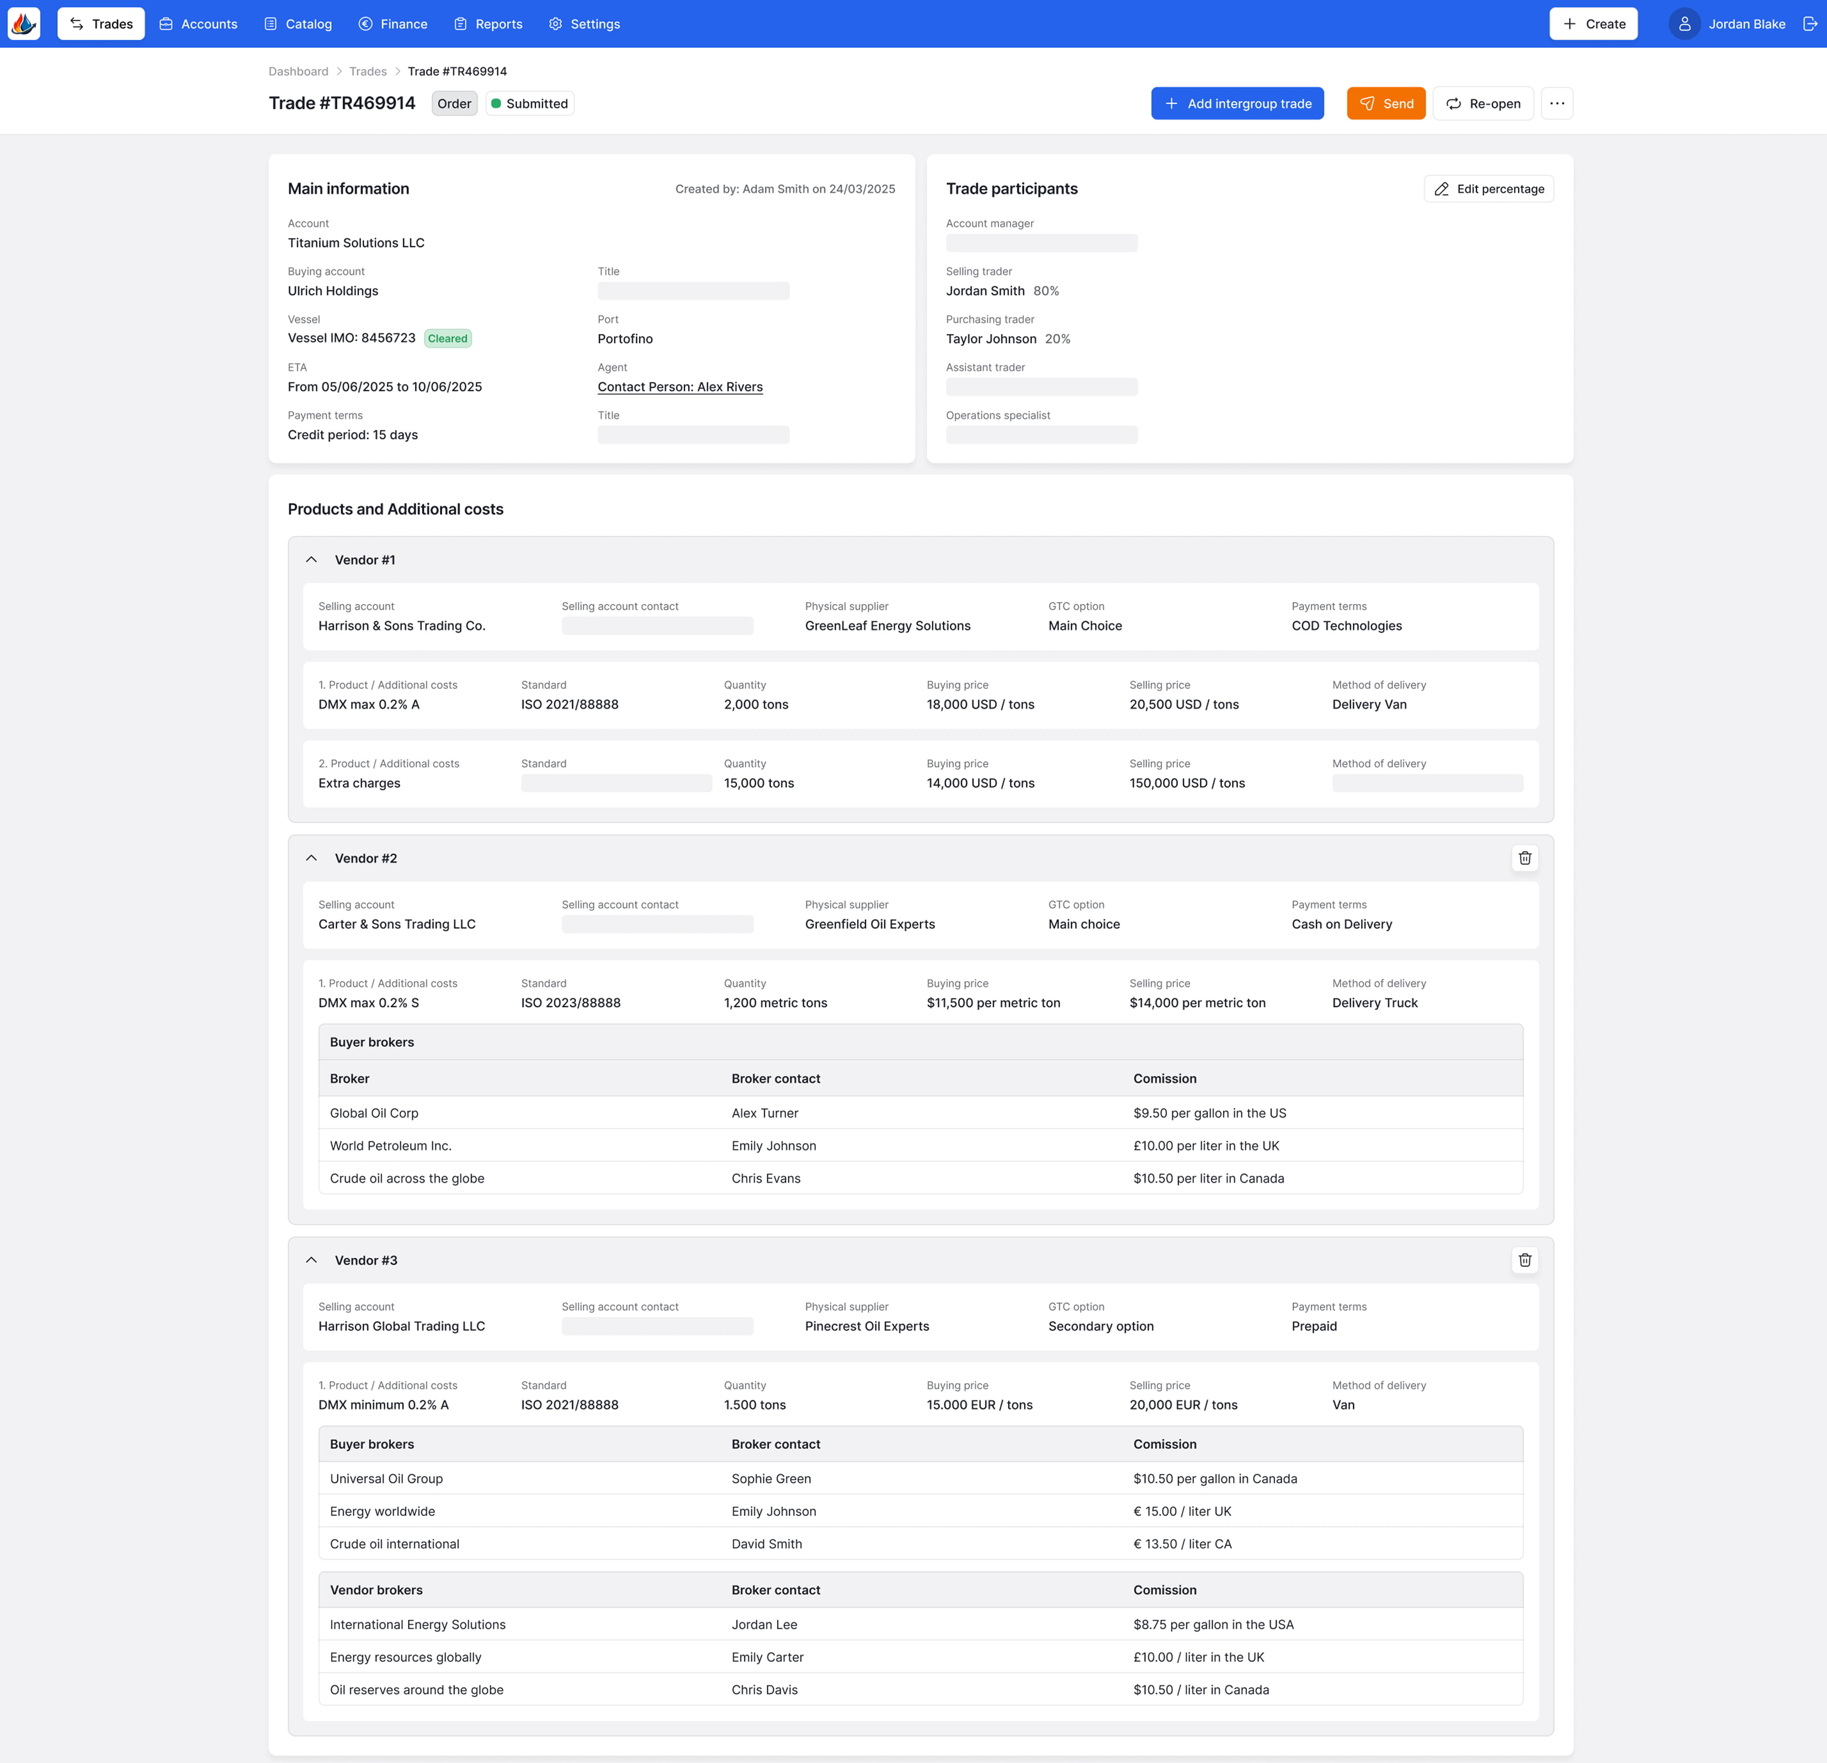Click the user avatar icon

coord(1684,23)
